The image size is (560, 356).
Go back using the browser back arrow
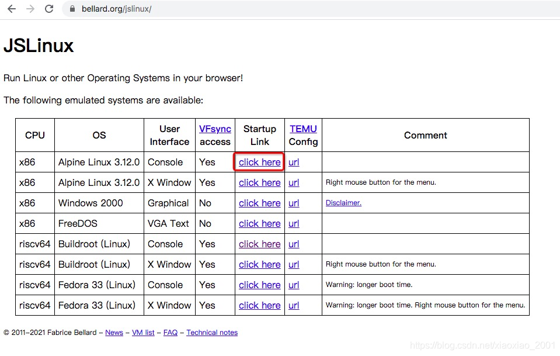click(12, 9)
